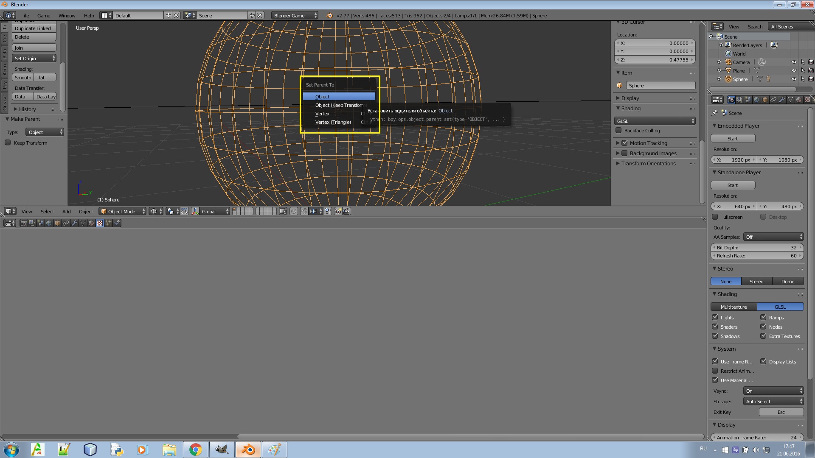The image size is (815, 458).
Task: Click the GLSL shading button
Action: pos(780,307)
